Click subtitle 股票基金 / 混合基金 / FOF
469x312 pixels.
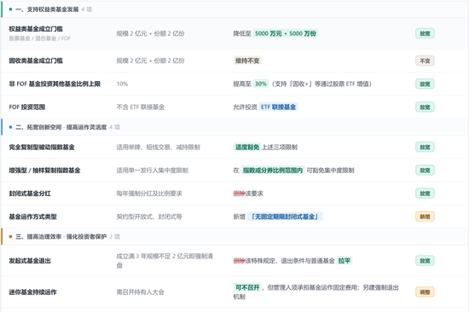coord(40,38)
